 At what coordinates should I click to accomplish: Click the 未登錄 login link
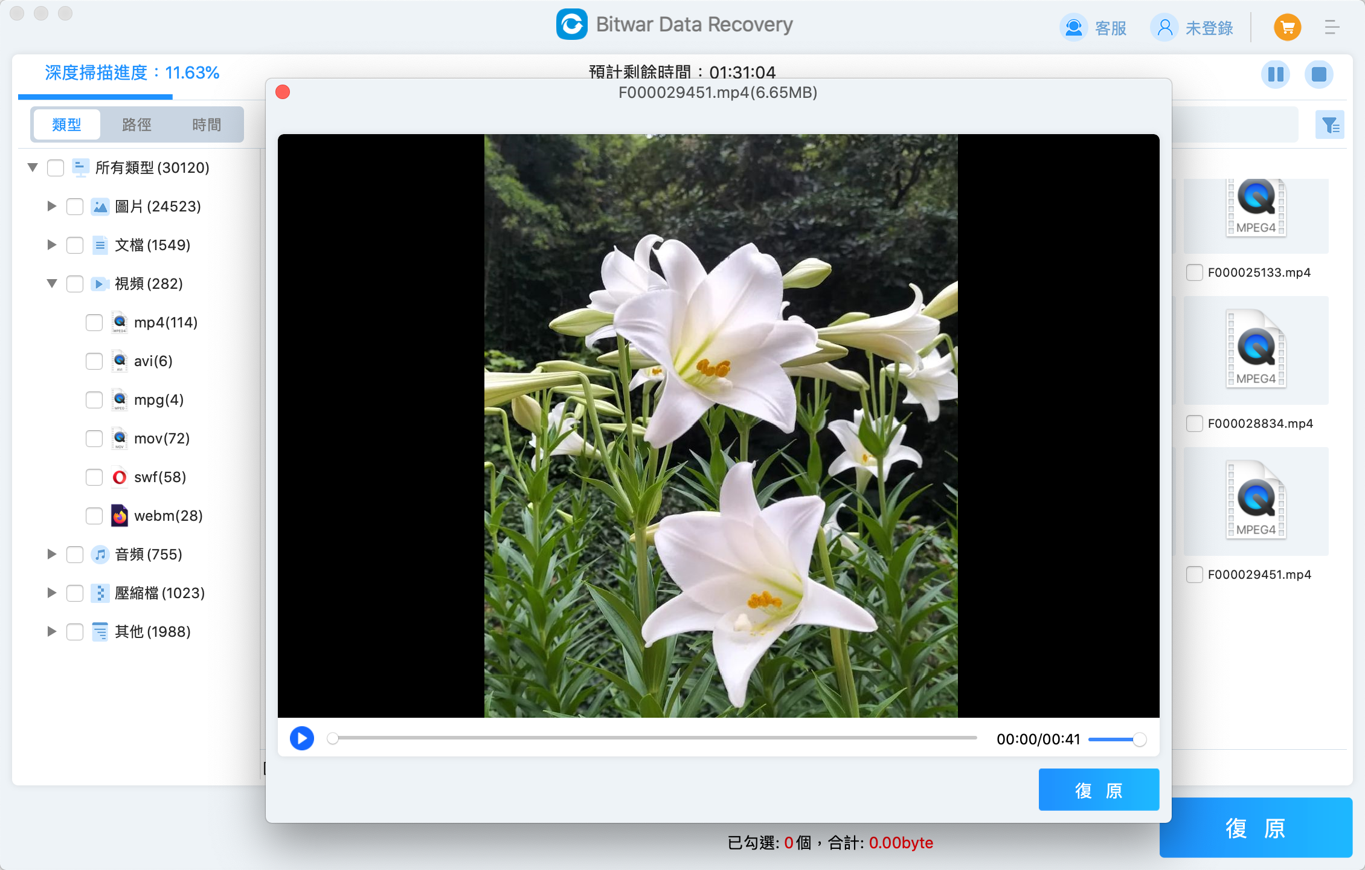point(1209,28)
